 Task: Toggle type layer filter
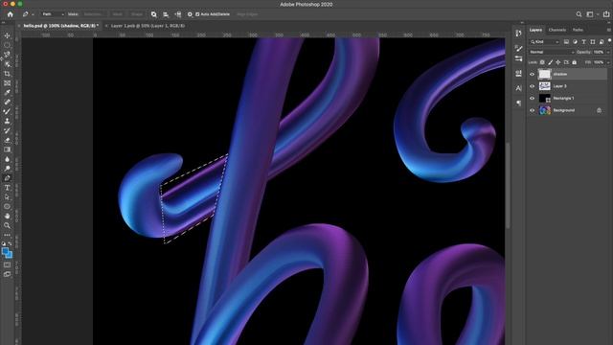click(583, 42)
